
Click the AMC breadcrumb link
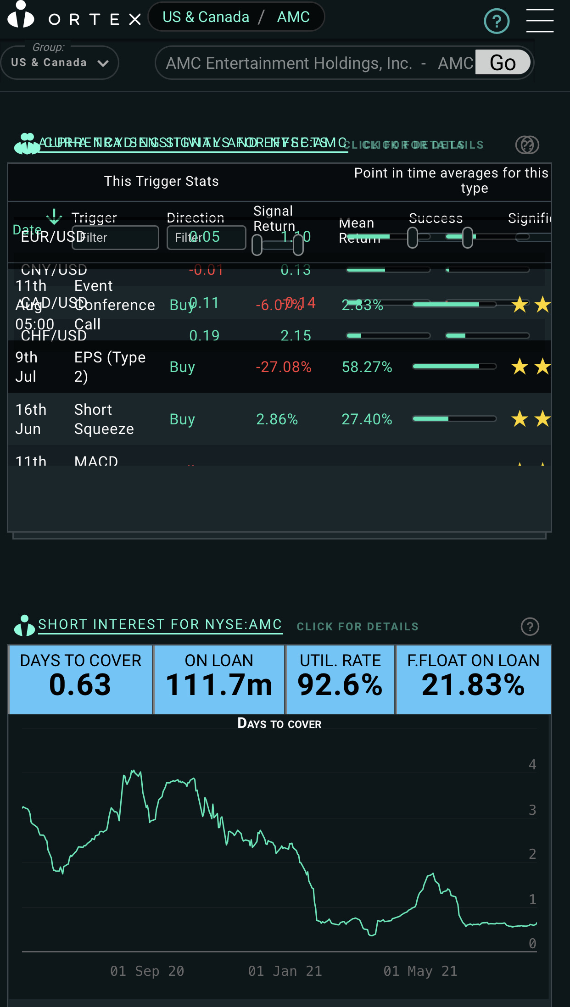pyautogui.click(x=293, y=17)
